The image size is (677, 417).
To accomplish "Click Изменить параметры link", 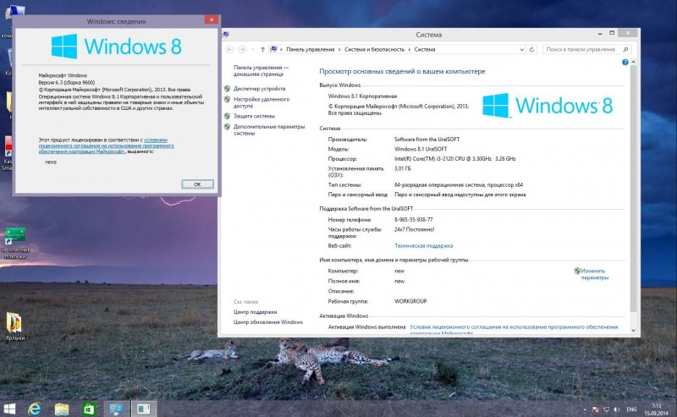I will pyautogui.click(x=594, y=274).
